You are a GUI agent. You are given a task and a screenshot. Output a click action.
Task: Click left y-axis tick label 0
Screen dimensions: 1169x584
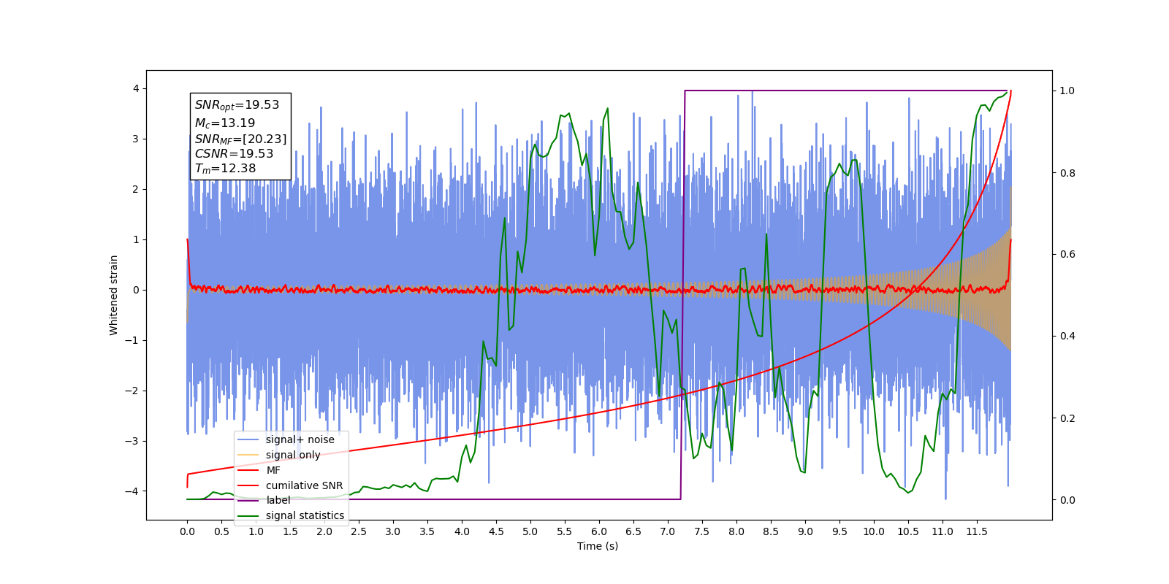pyautogui.click(x=135, y=290)
